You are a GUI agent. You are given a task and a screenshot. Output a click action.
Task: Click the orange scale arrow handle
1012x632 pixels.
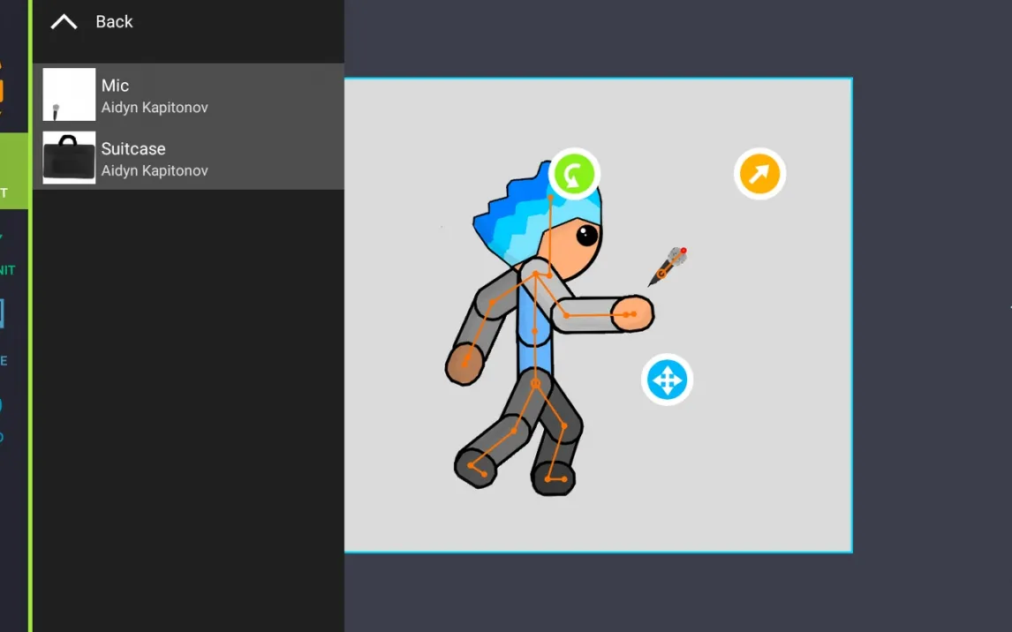[759, 174]
